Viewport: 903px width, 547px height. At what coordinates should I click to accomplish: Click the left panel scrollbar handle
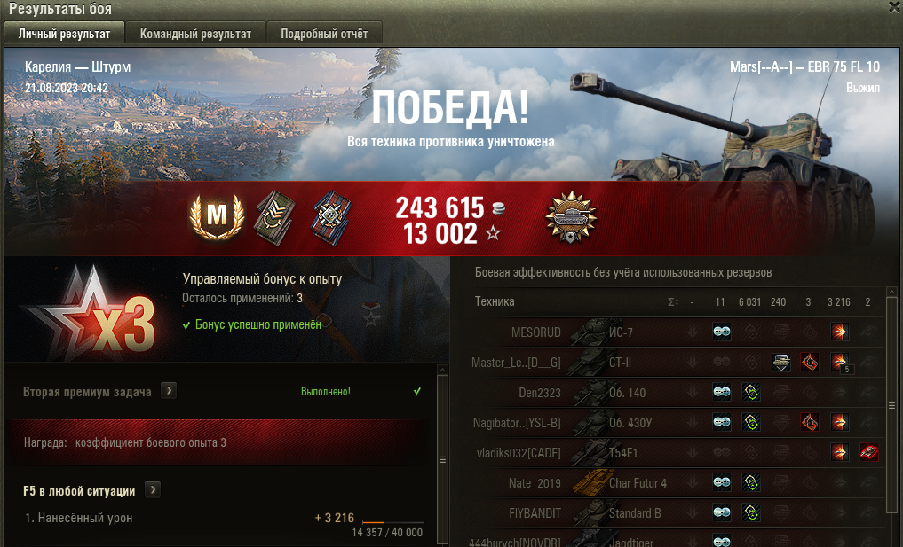pos(443,459)
